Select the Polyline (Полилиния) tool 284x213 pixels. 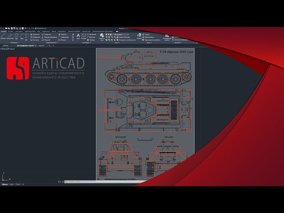pyautogui.click(x=10, y=36)
